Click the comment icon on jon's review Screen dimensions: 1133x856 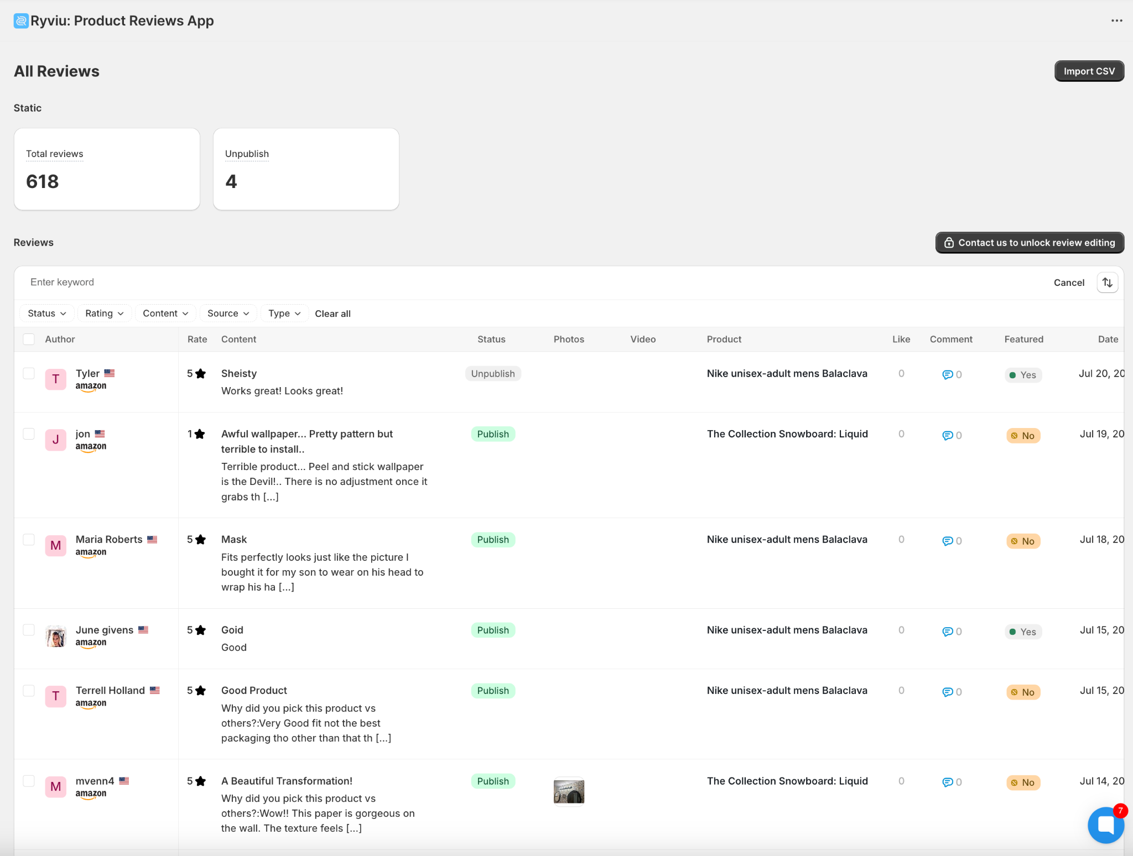(x=947, y=436)
